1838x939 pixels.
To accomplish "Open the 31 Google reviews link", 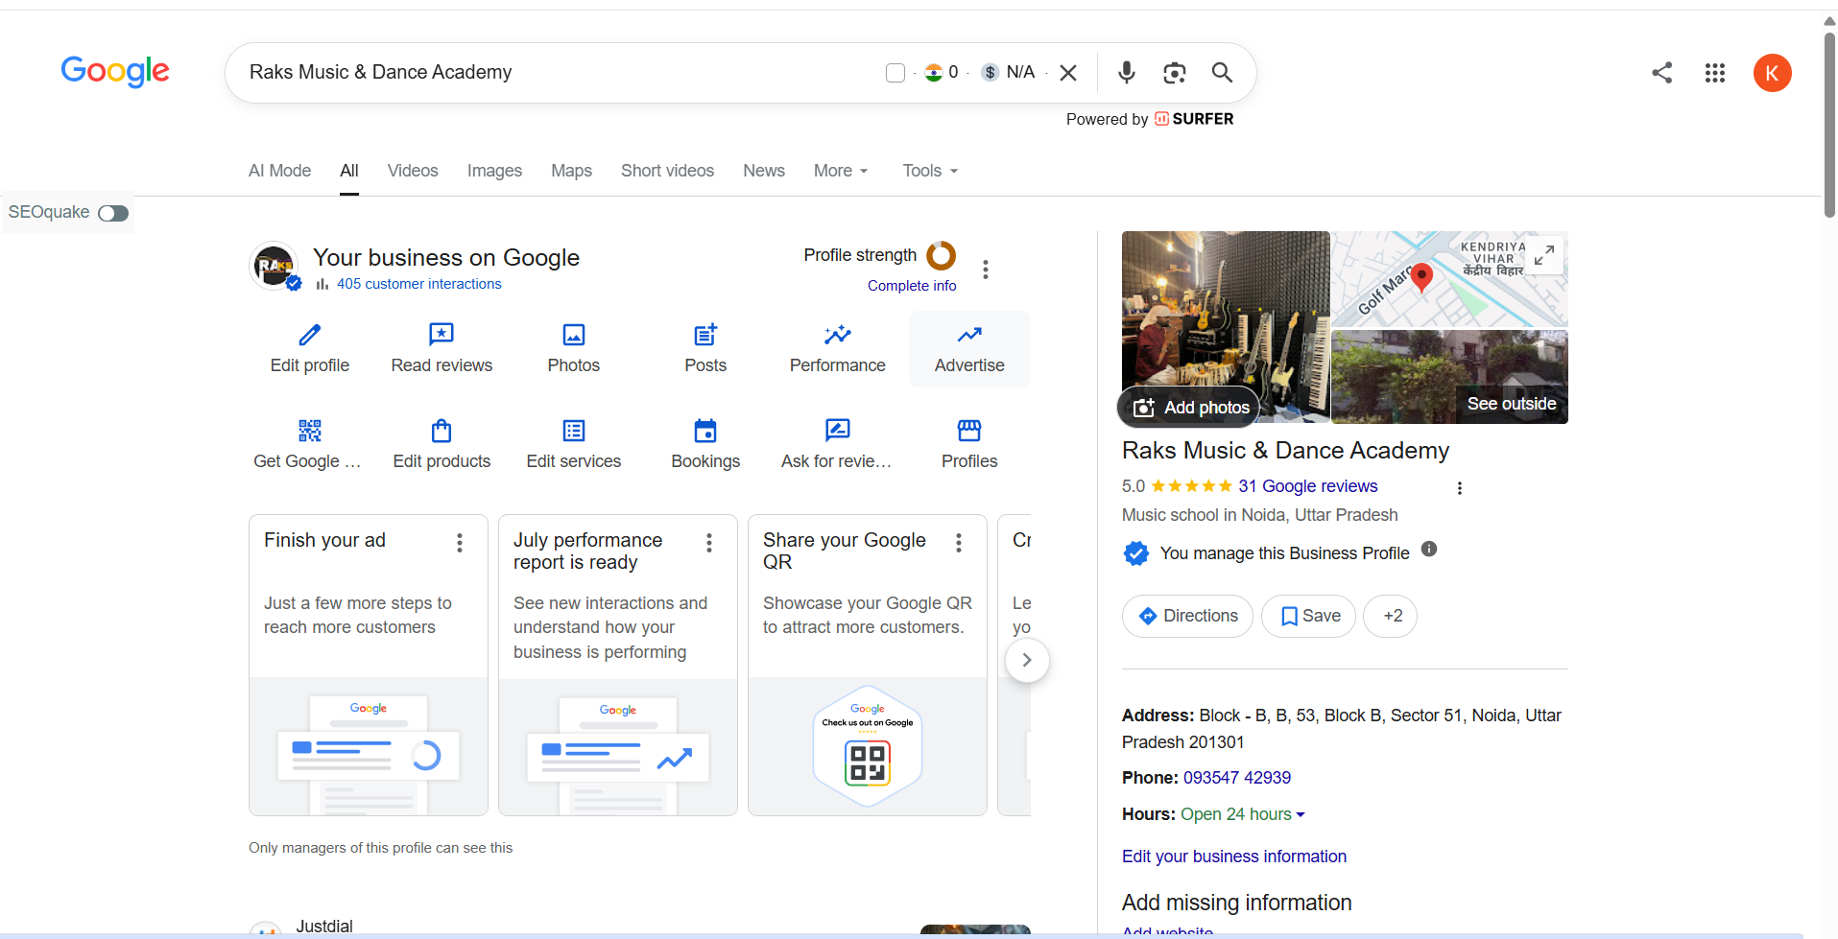I will (x=1307, y=486).
